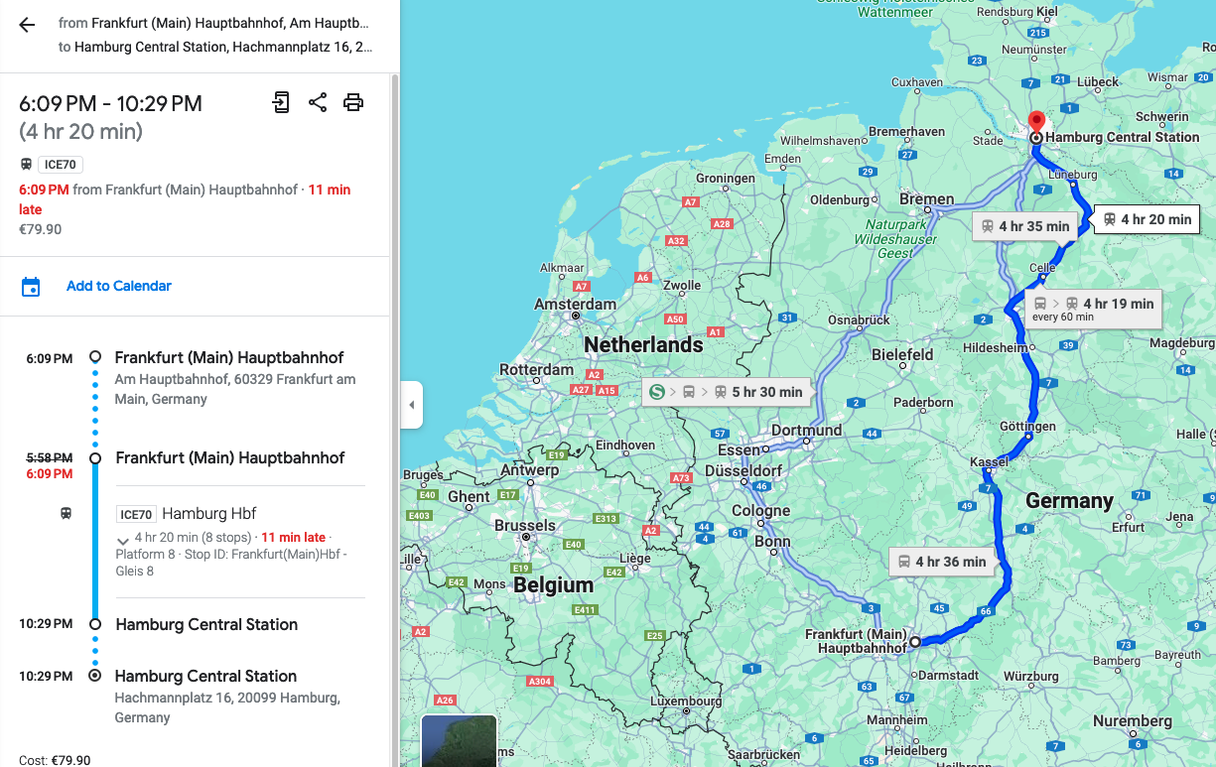Collapse the side panel with arrow tab

tap(412, 405)
